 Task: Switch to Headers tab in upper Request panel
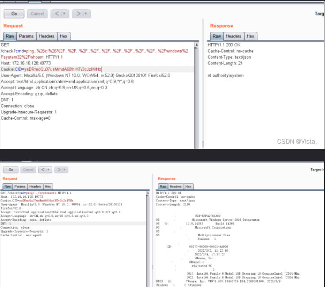[46, 36]
